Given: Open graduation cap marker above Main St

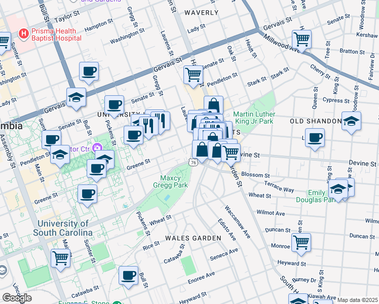Looking at the screenshot, I should [x=60, y=157].
